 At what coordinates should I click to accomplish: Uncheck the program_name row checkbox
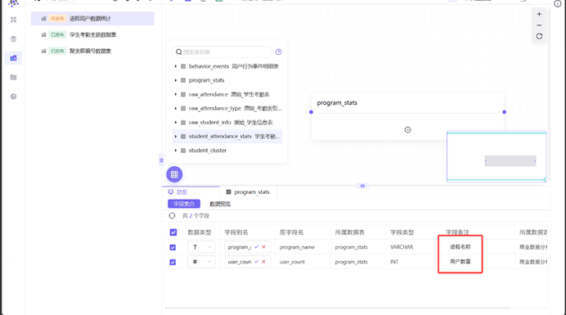(173, 247)
